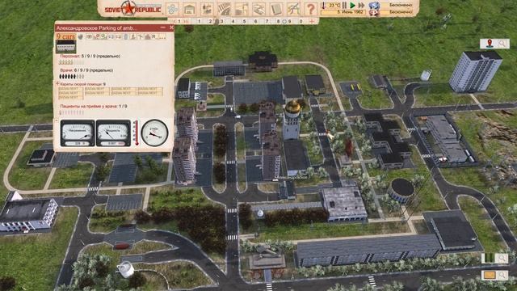The image size is (517, 291).
Task: Click the Врачи doctors count bar
Action: click(71, 77)
